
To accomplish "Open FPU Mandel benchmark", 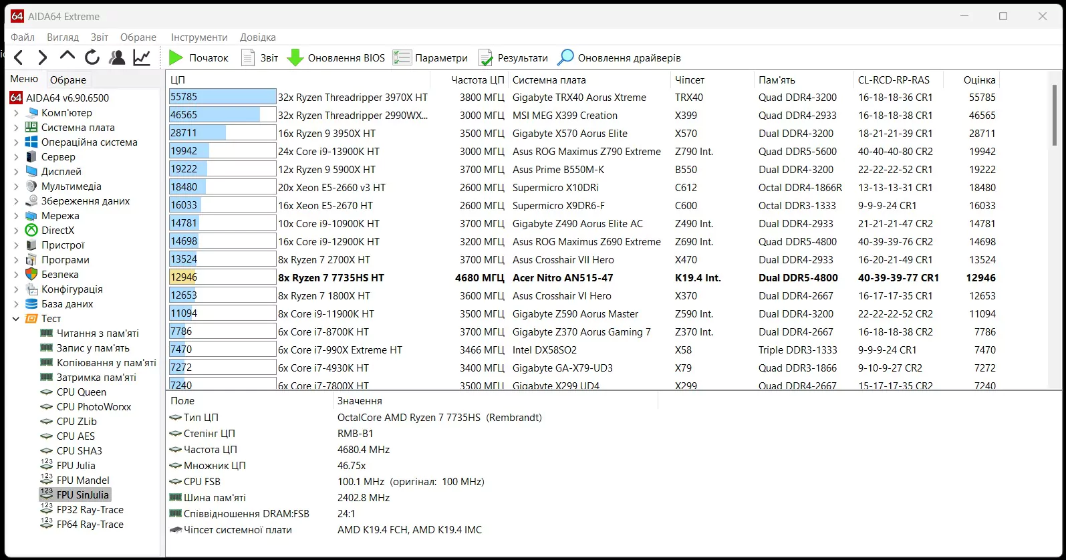I will 75,480.
